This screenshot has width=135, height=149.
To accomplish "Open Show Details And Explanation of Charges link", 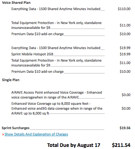I will [36, 134].
